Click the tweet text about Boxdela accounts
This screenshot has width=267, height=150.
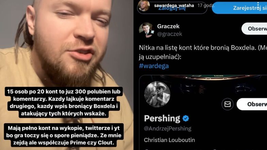(203, 52)
